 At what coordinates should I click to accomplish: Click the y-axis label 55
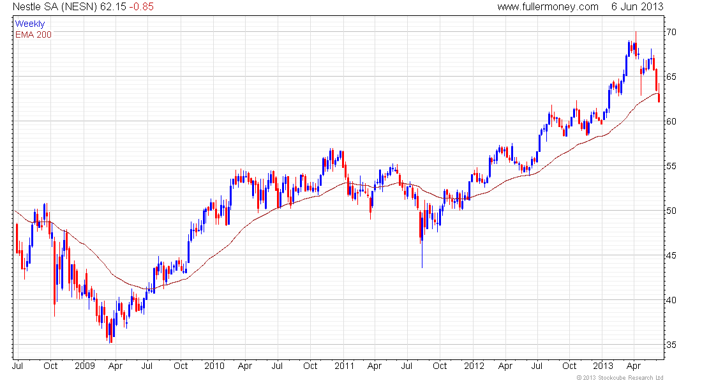click(671, 166)
